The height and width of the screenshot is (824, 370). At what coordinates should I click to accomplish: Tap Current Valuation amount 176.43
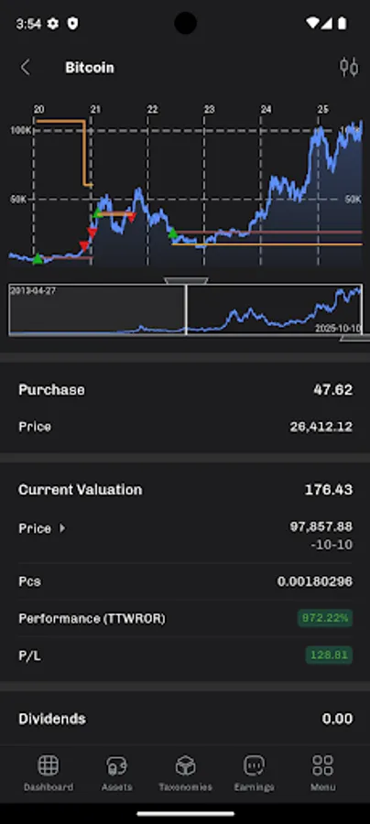tap(329, 490)
